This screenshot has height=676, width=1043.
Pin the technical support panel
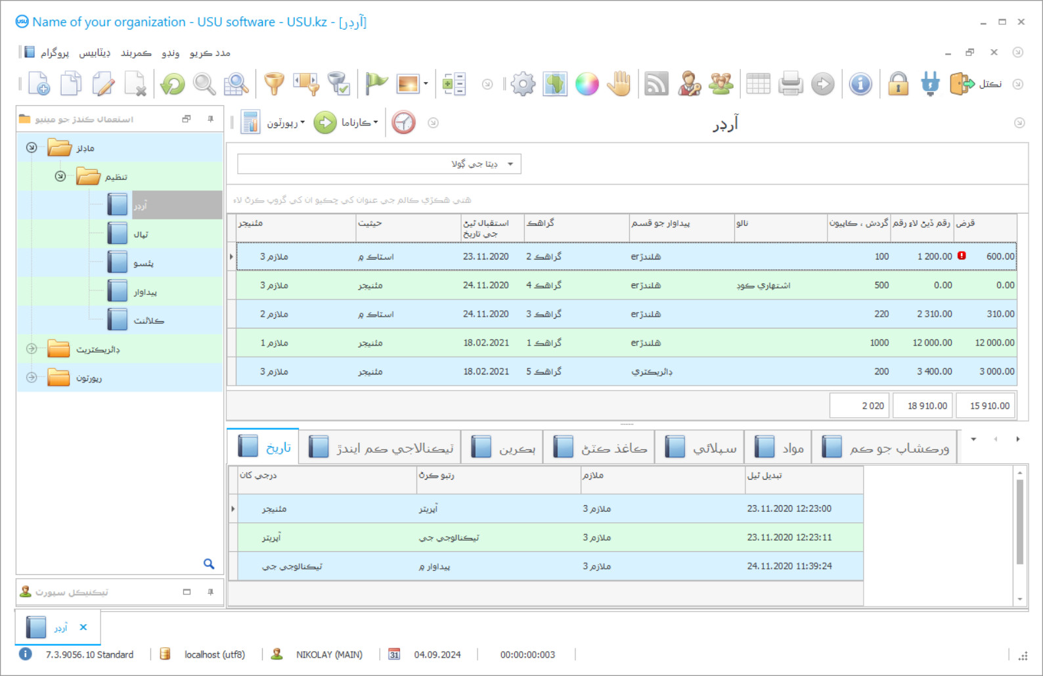point(210,592)
